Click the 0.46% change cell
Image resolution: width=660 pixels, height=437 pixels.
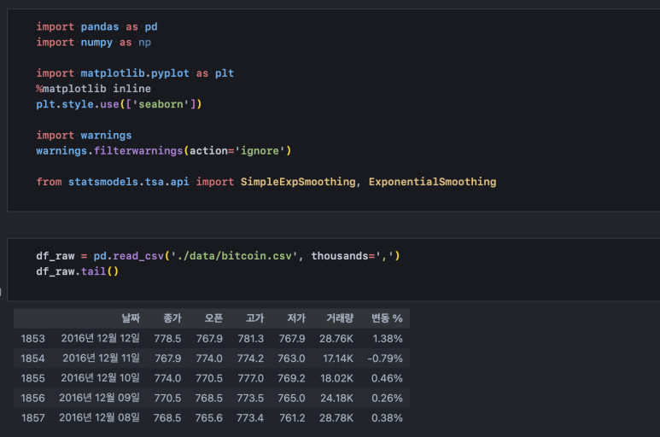click(x=387, y=378)
